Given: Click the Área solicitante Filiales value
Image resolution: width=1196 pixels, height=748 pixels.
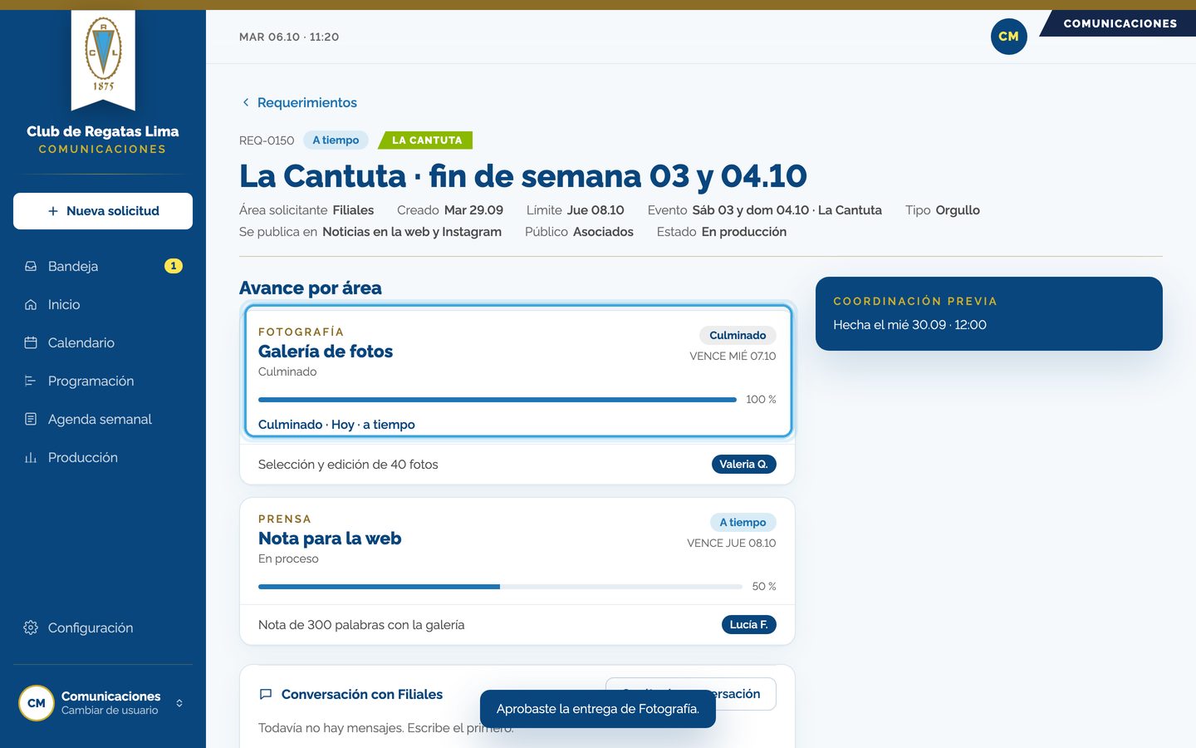Looking at the screenshot, I should coord(353,210).
